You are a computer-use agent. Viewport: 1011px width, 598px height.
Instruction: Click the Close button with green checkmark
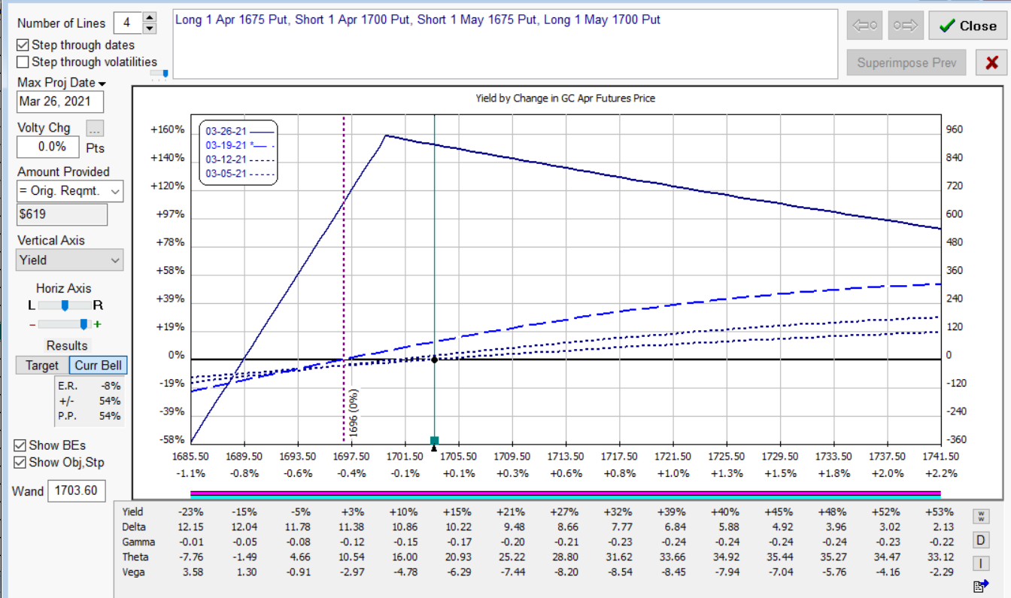(968, 25)
